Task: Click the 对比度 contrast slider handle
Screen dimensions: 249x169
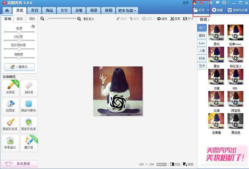Action: 19,41
